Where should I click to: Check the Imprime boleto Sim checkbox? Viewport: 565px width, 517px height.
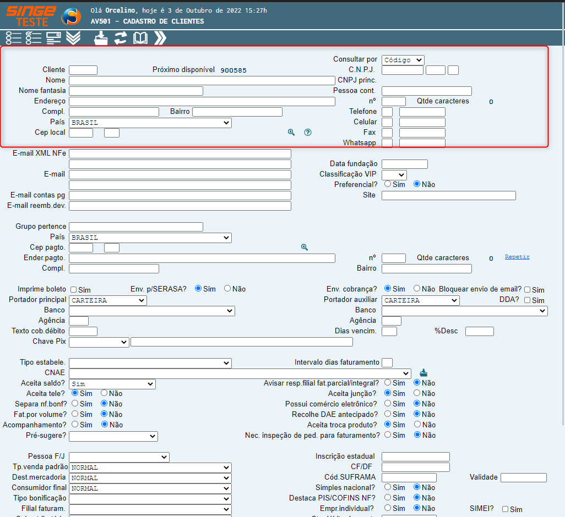click(73, 289)
